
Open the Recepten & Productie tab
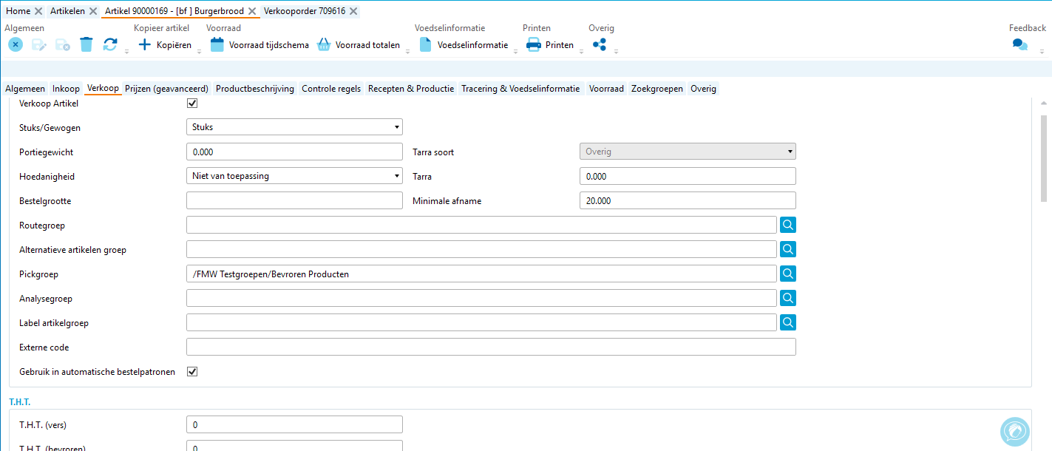[x=411, y=89]
